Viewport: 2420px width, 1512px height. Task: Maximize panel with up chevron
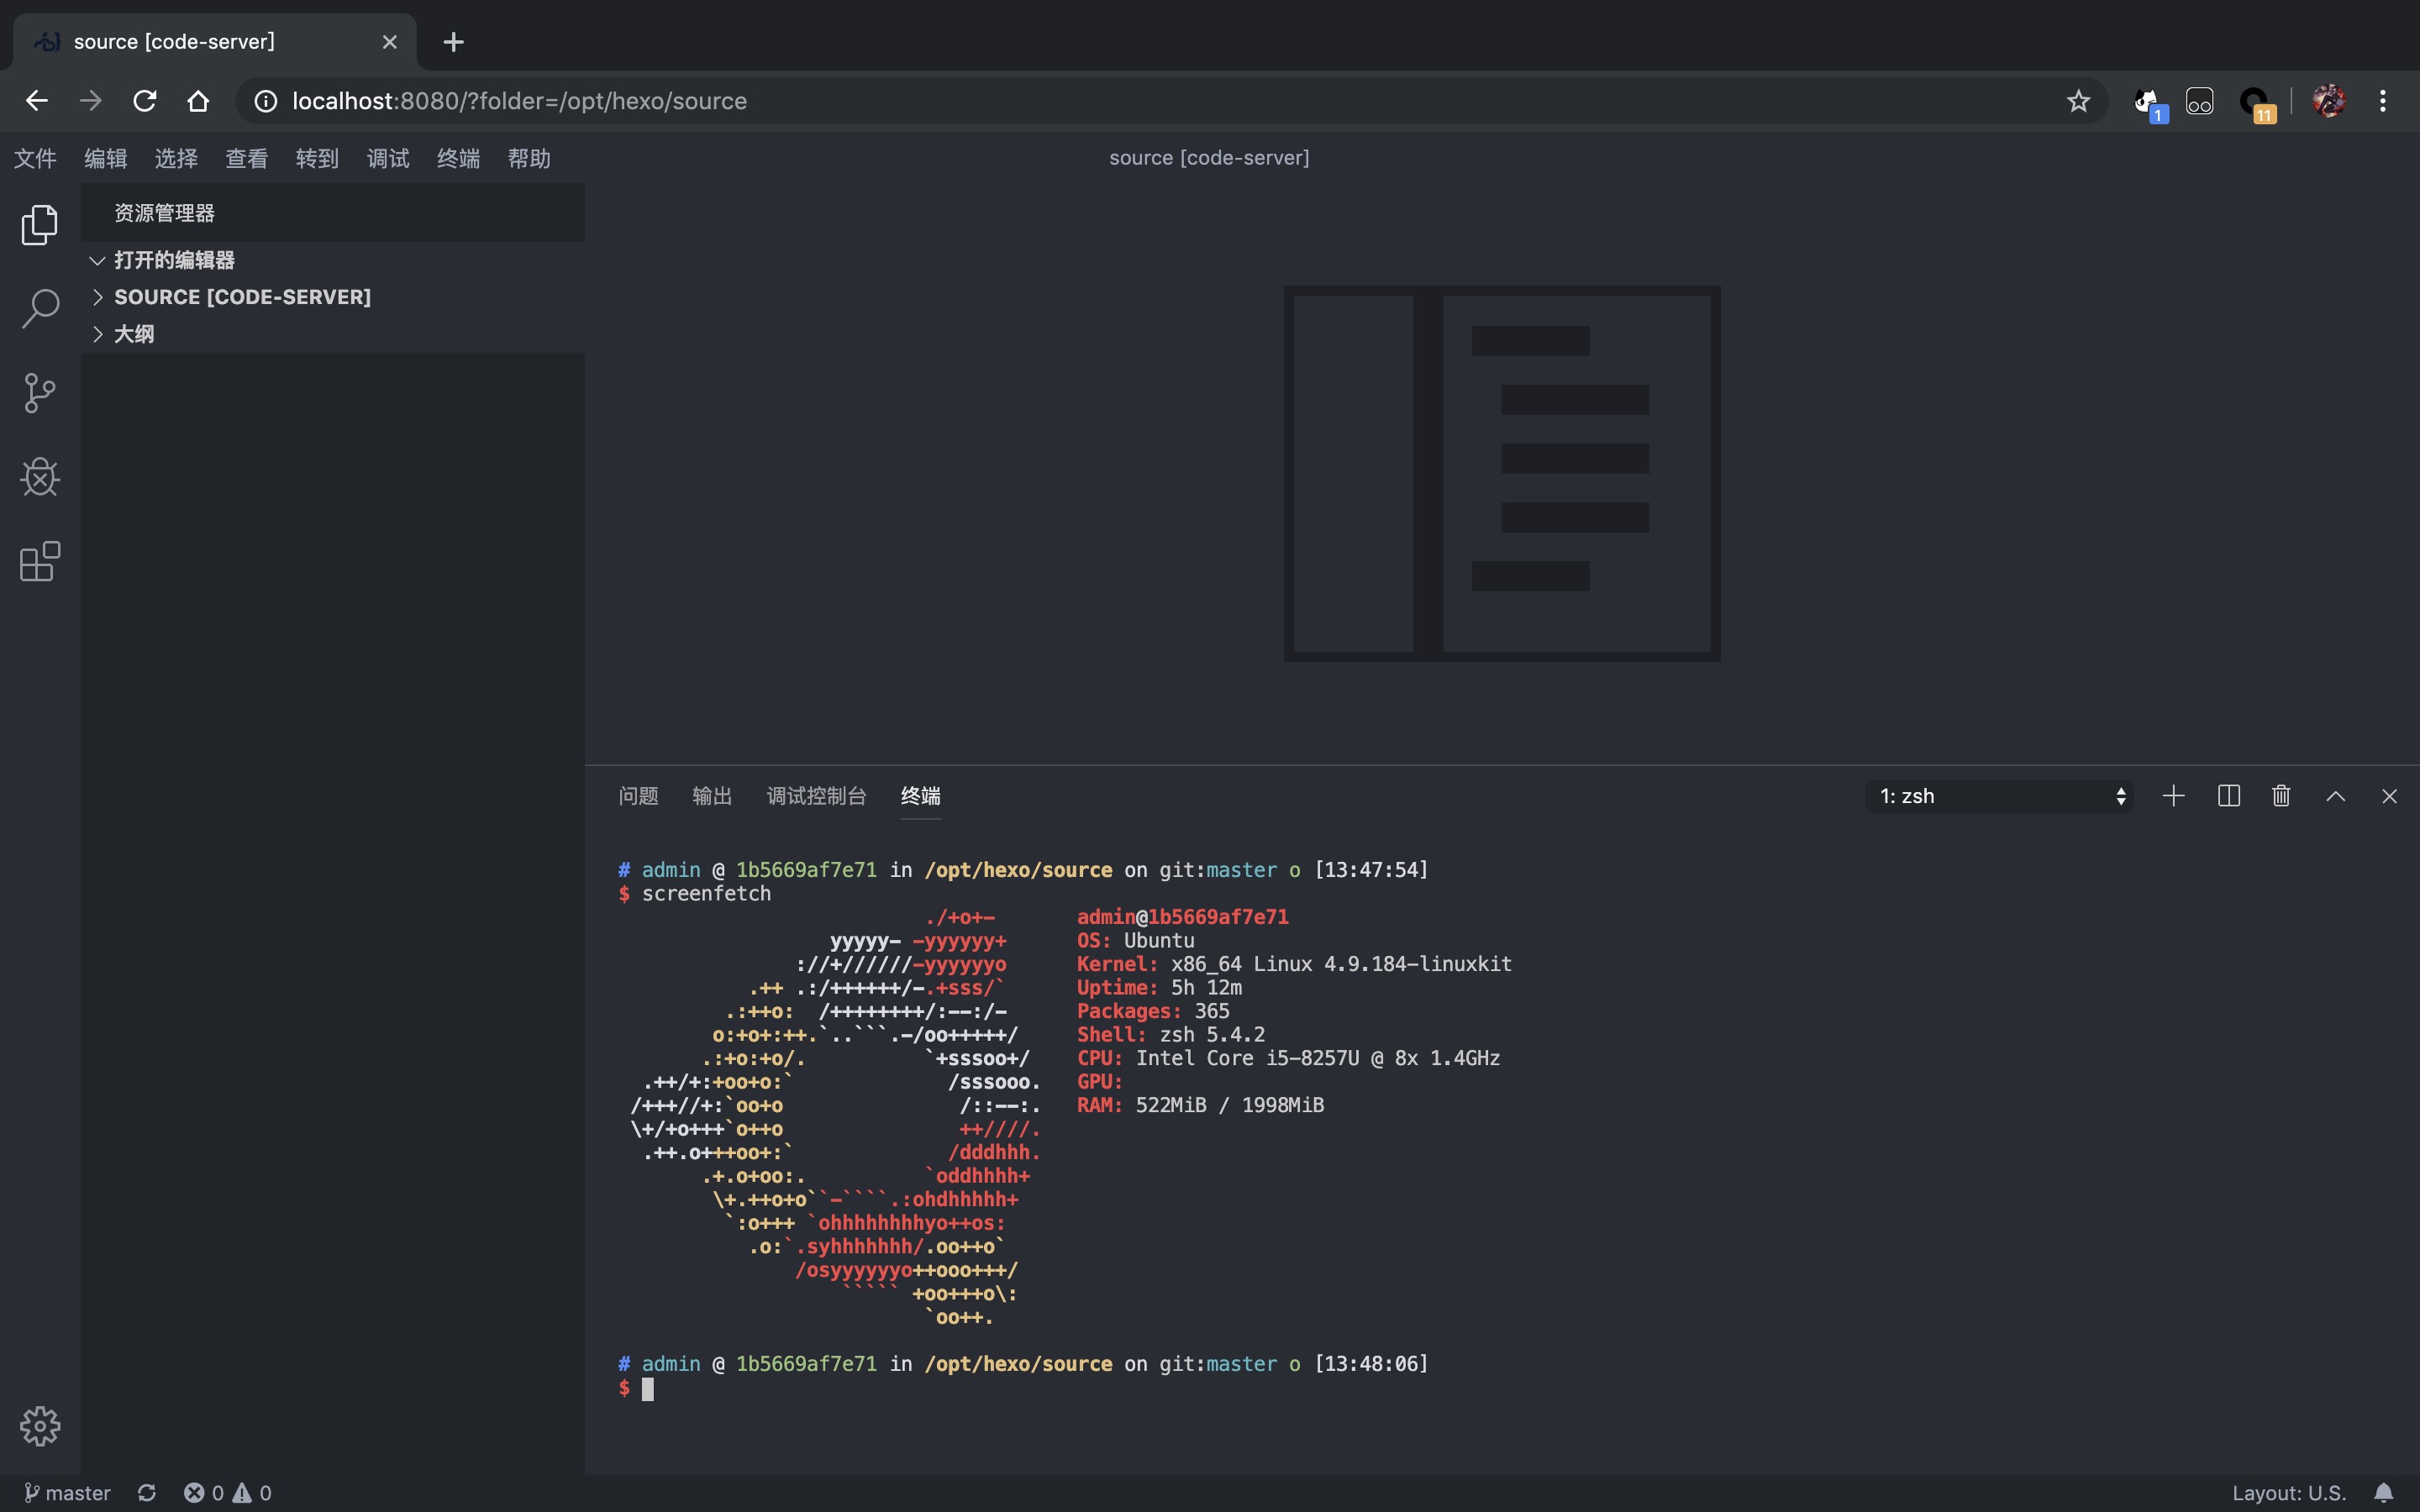point(2335,796)
